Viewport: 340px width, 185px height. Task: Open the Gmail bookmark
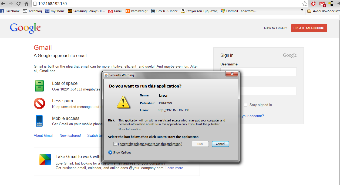pos(115,11)
